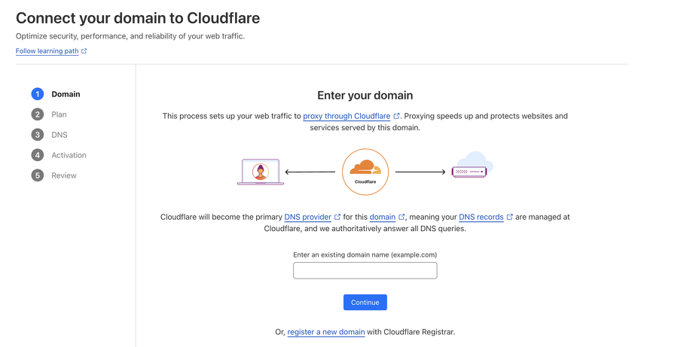This screenshot has width=693, height=347.
Task: Click external-link icon next to DNS provider
Action: pos(337,218)
